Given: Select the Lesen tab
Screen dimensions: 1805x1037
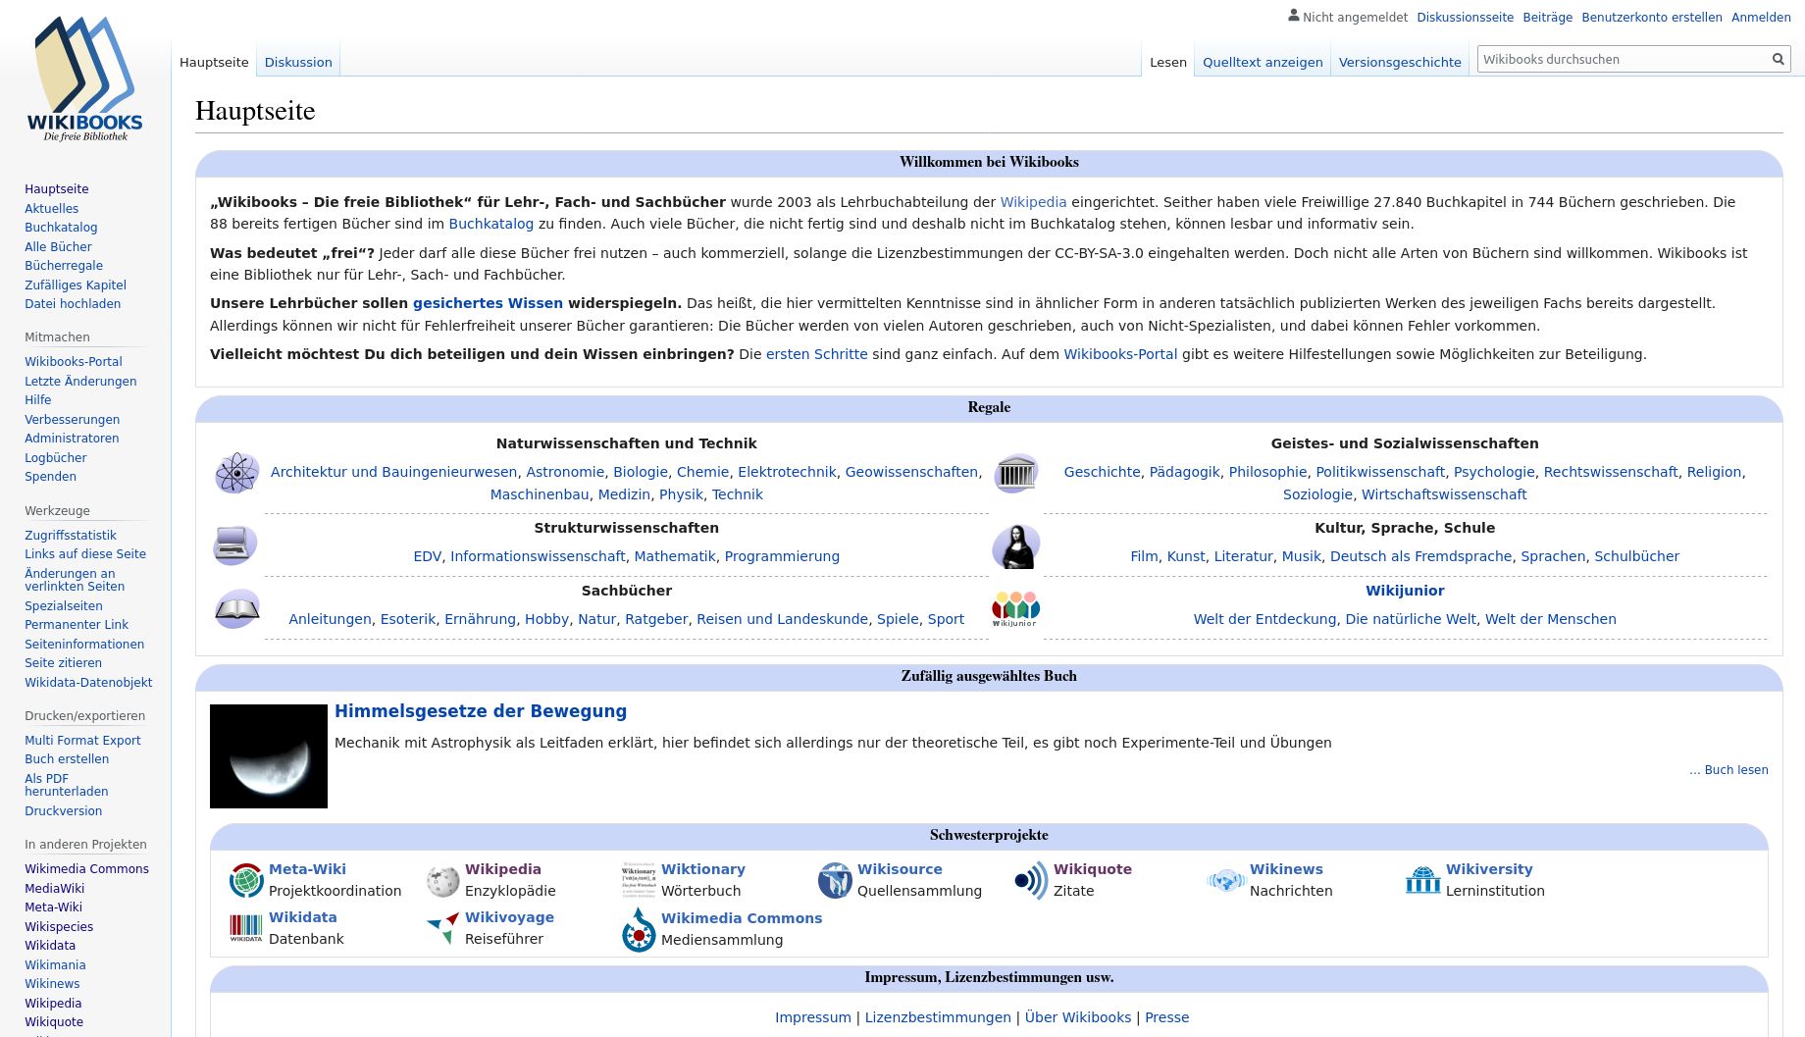Looking at the screenshot, I should click(x=1168, y=62).
